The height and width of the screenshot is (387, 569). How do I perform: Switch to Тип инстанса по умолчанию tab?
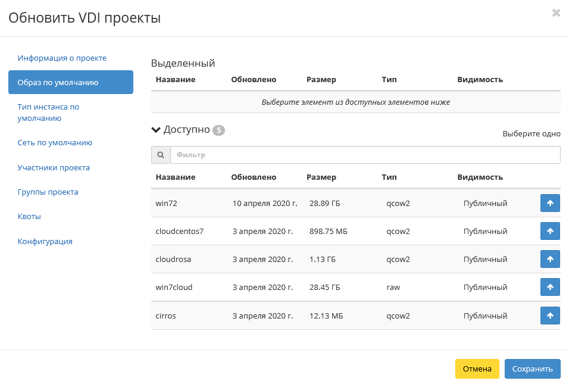point(48,113)
